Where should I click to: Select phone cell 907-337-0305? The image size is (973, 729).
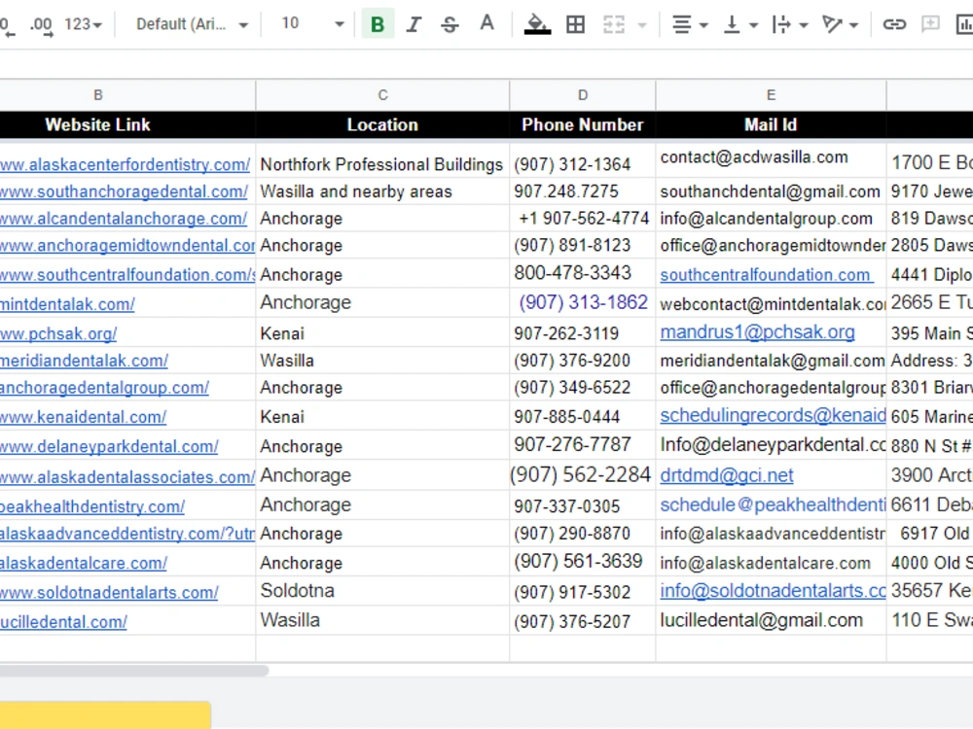[582, 505]
